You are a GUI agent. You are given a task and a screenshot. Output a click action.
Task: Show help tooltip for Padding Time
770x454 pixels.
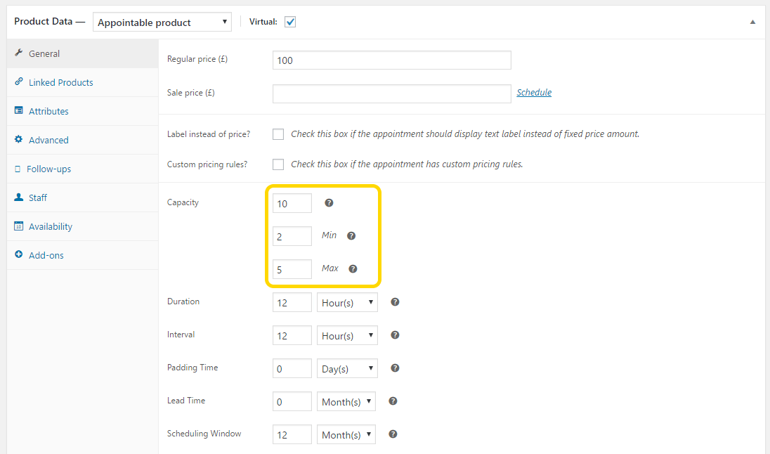point(395,368)
